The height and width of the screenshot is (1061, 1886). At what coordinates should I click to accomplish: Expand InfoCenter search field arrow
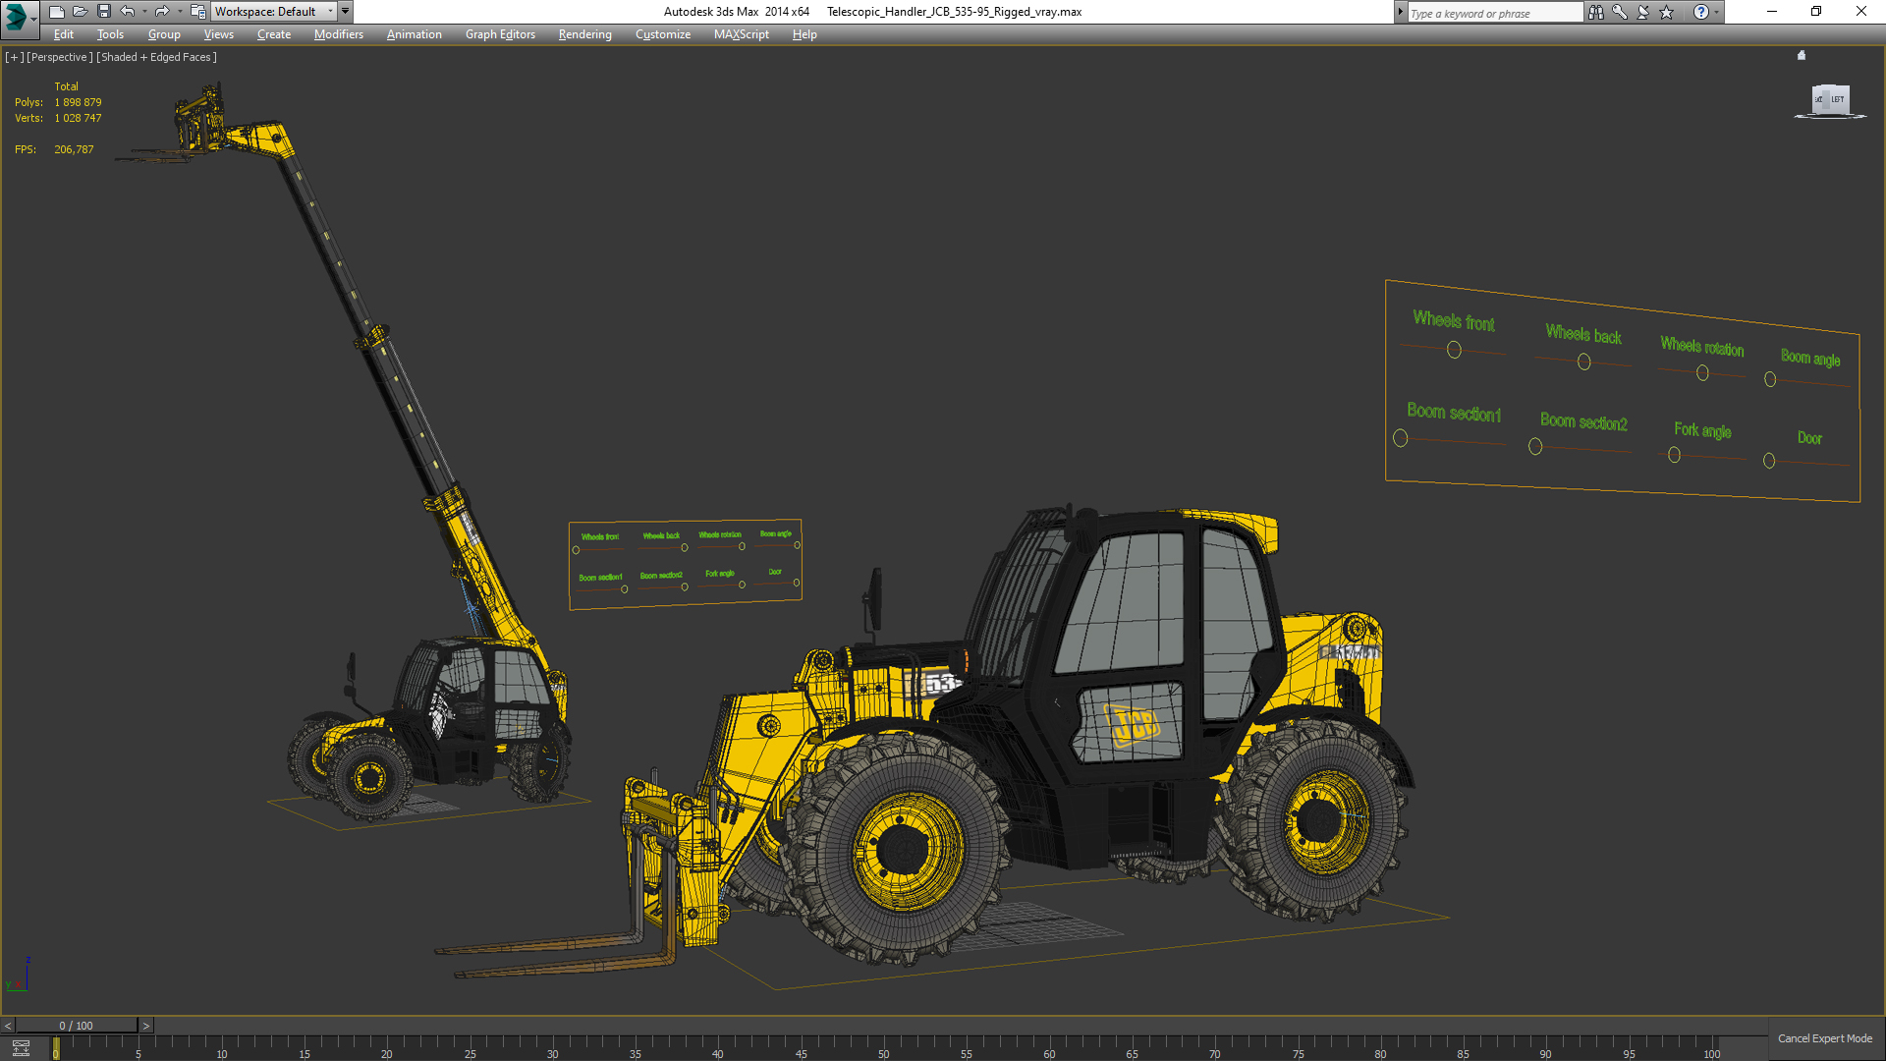click(x=1401, y=12)
